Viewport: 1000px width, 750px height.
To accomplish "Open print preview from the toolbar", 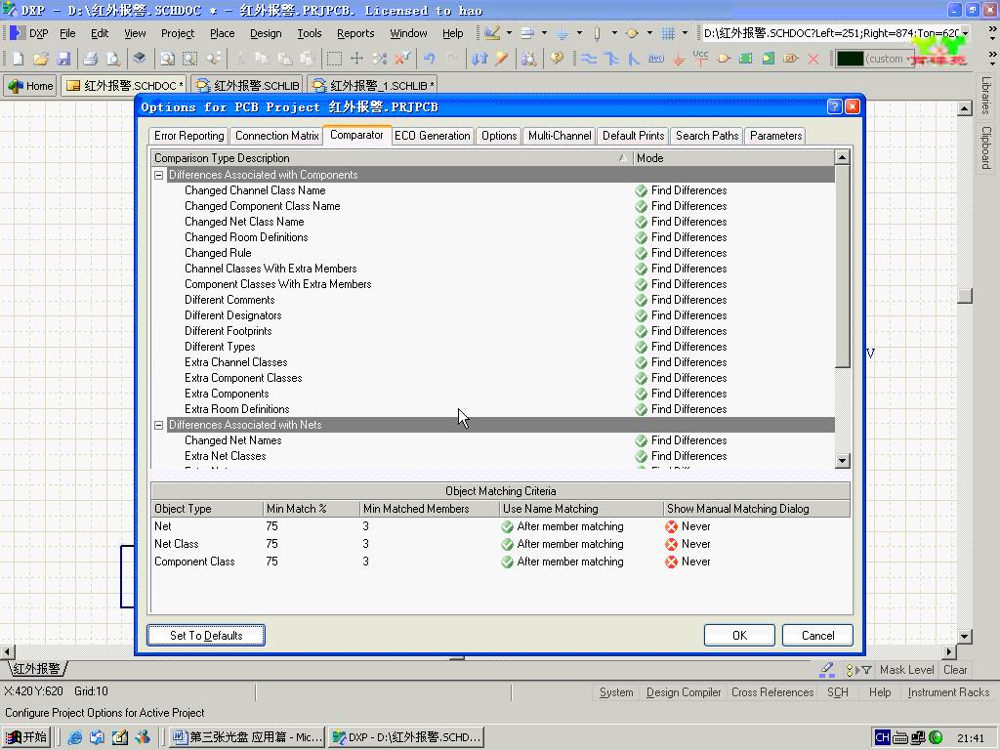I will click(x=113, y=59).
